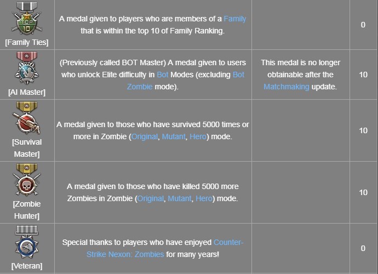Open the Counter-Strike Nexon: Zombies link
Image resolution: width=378 pixels, height=274 pixels.
click(x=164, y=248)
